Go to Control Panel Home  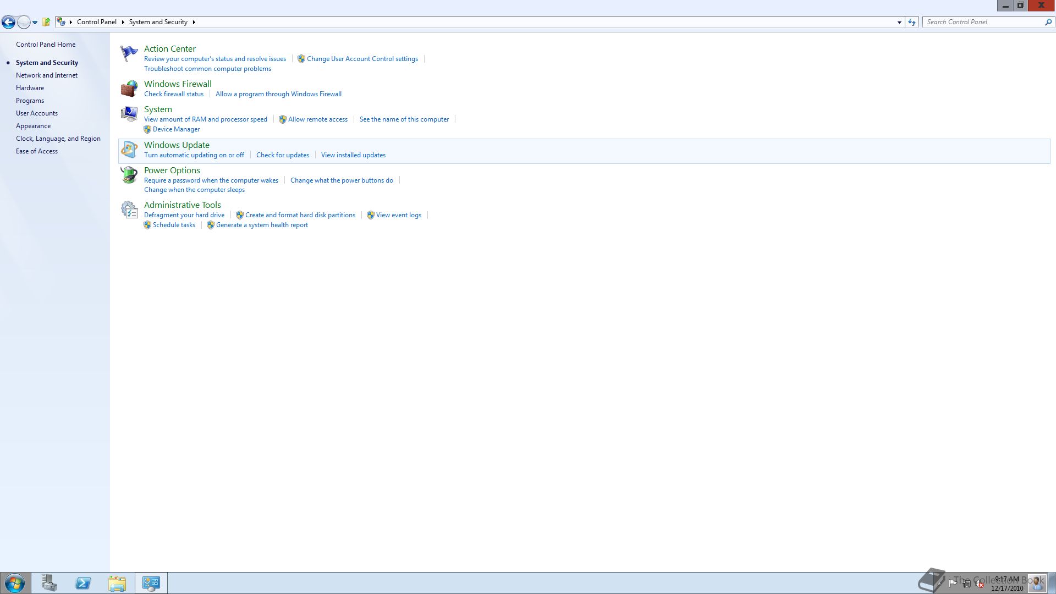pos(46,45)
